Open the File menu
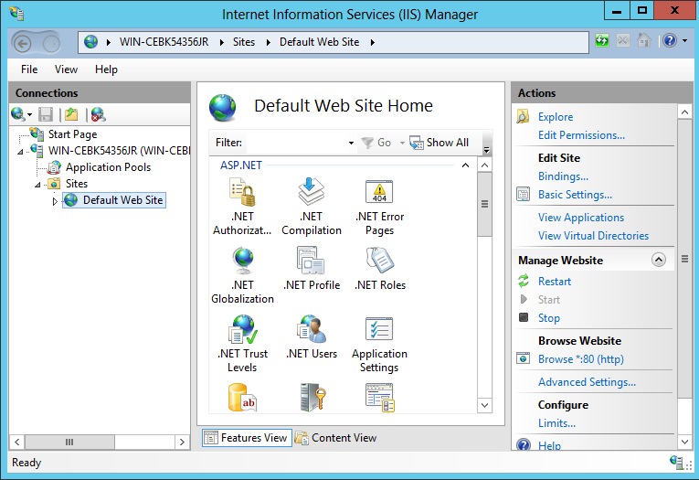Image resolution: width=699 pixels, height=480 pixels. (29, 69)
